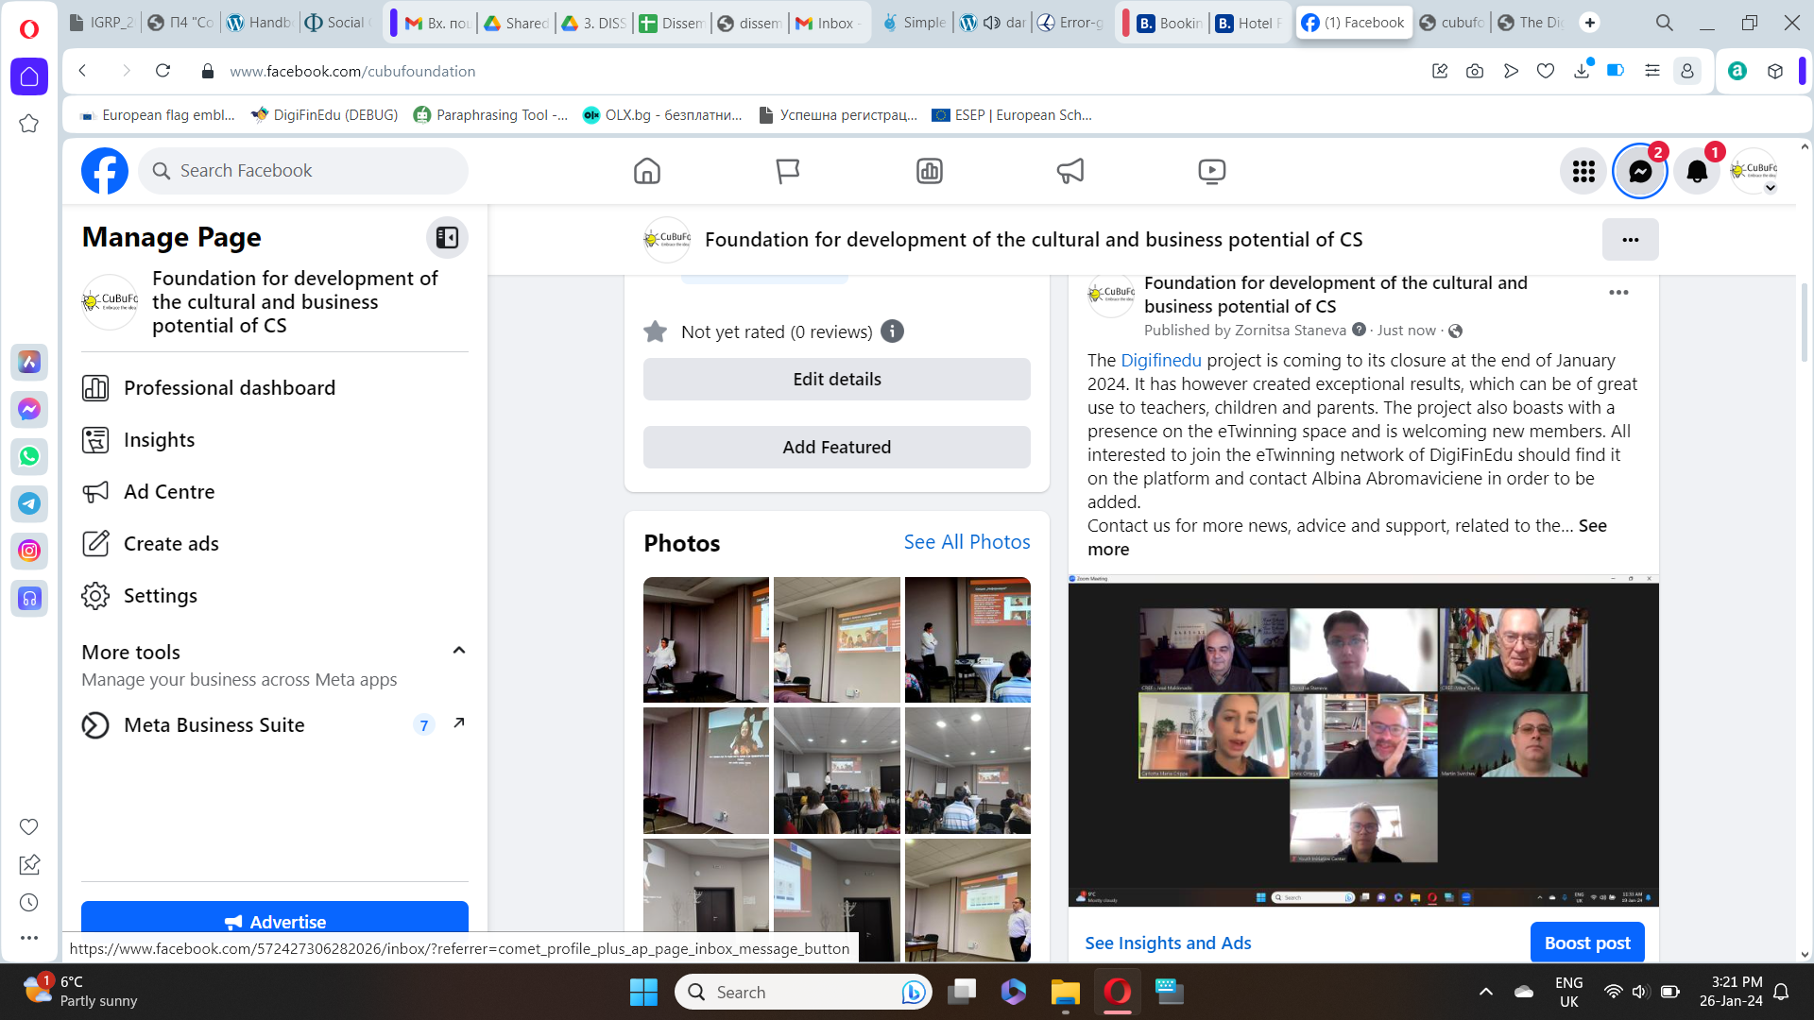This screenshot has width=1814, height=1020.
Task: Open See Insights and Ads link
Action: [1168, 943]
